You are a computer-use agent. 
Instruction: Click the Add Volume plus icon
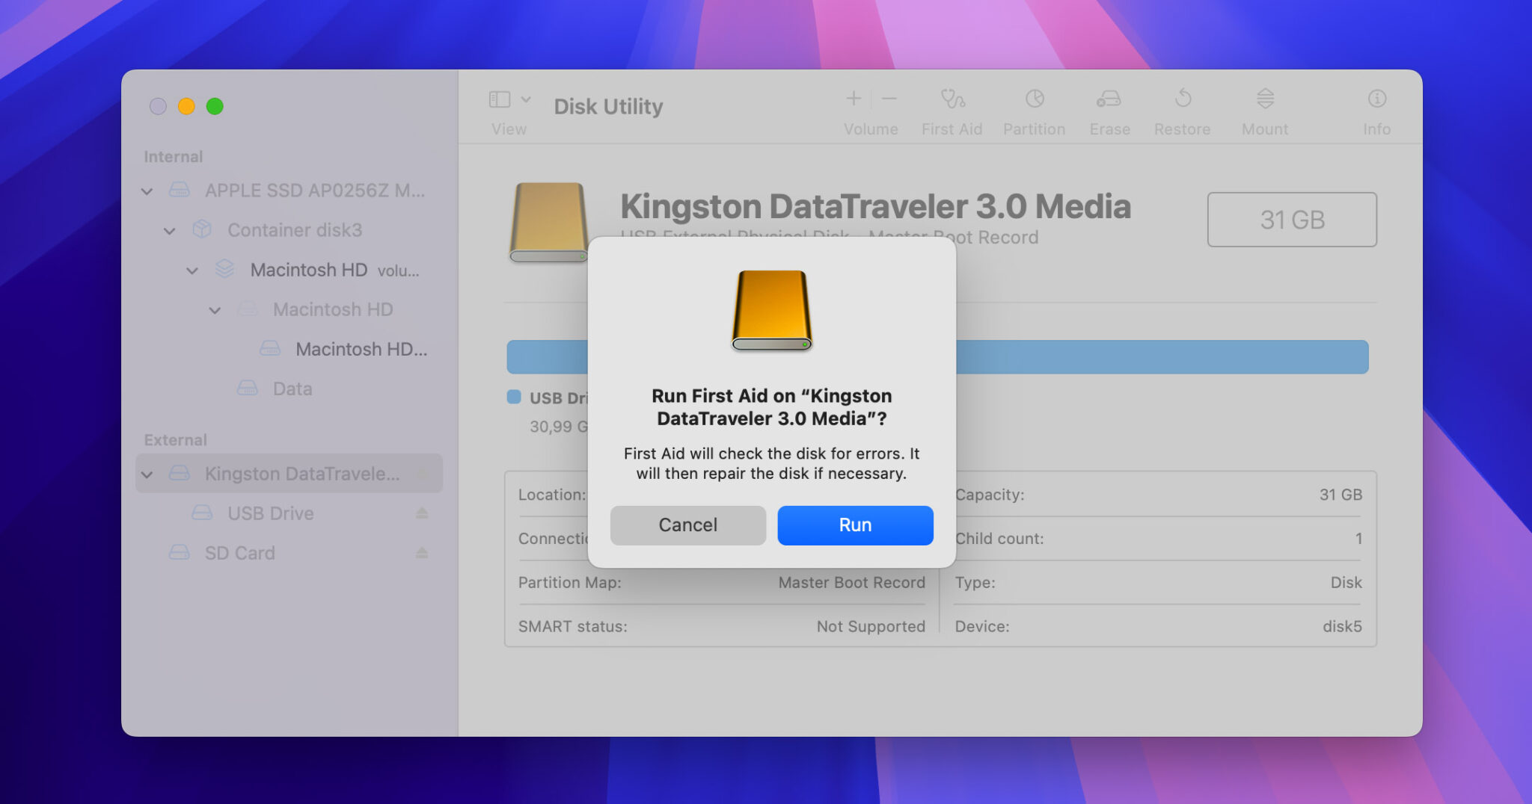[x=853, y=98]
